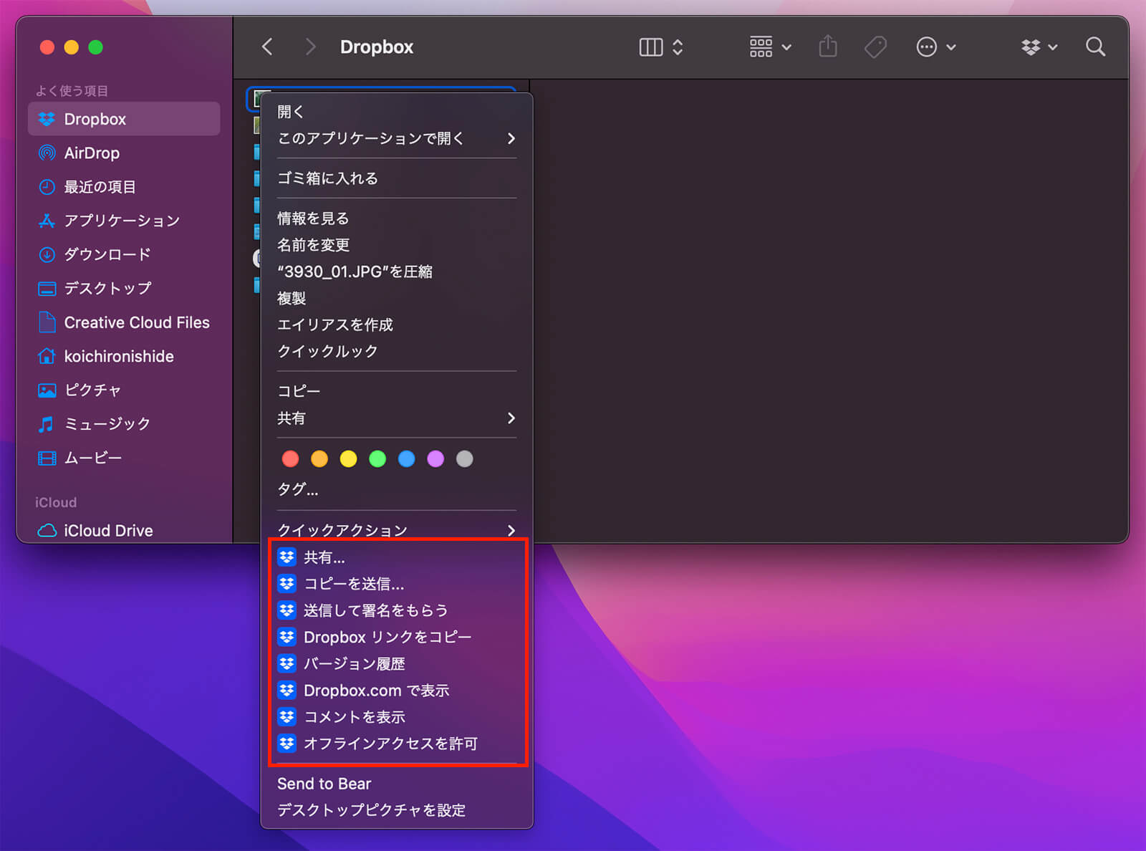Viewport: 1146px width, 851px height.
Task: Close the Finder window
Action: (x=47, y=47)
